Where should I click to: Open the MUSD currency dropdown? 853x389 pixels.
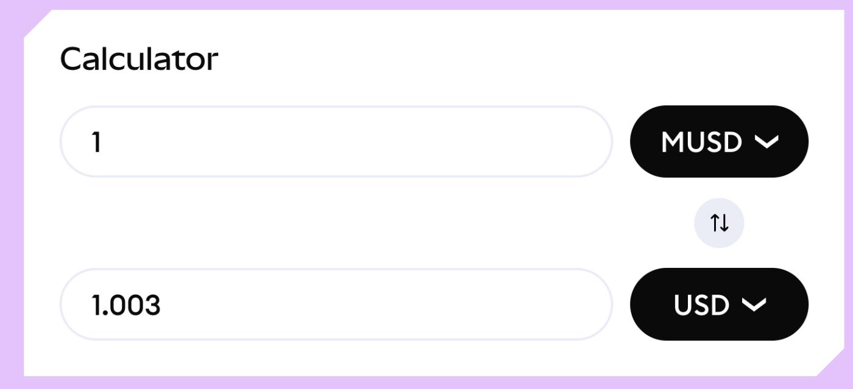(719, 141)
